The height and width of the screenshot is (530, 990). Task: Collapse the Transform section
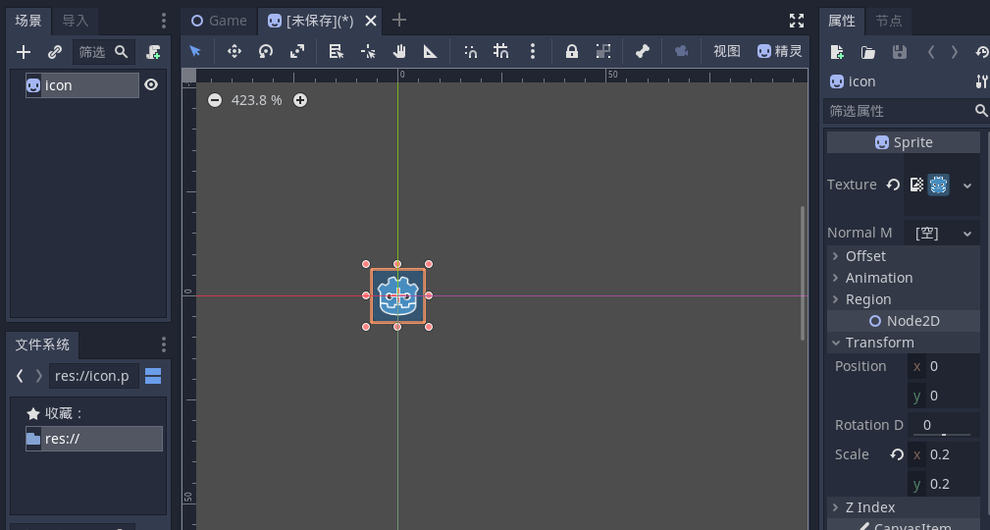click(903, 343)
